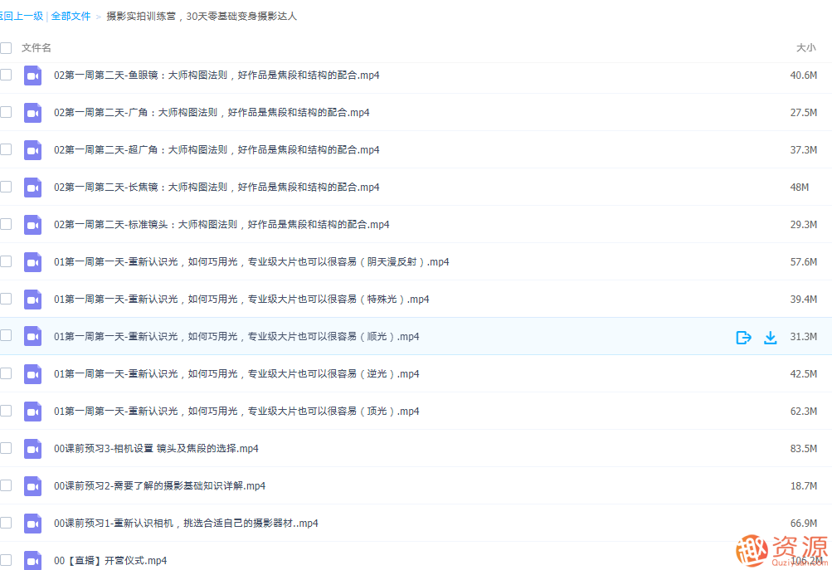Sort by the 文件名 column header
This screenshot has height=570, width=832.
pos(36,48)
